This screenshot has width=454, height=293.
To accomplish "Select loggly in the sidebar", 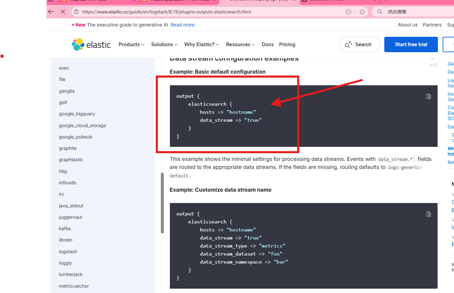I will 65,263.
